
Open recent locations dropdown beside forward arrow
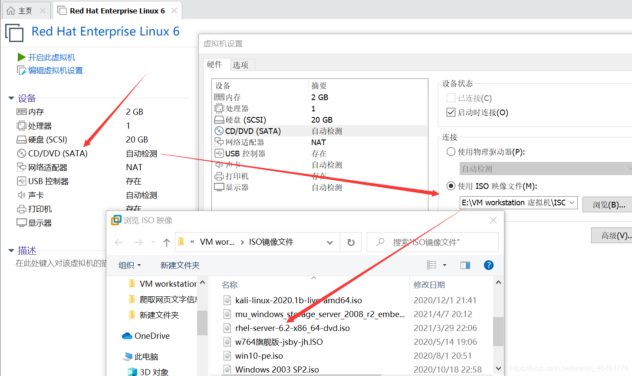click(x=153, y=242)
